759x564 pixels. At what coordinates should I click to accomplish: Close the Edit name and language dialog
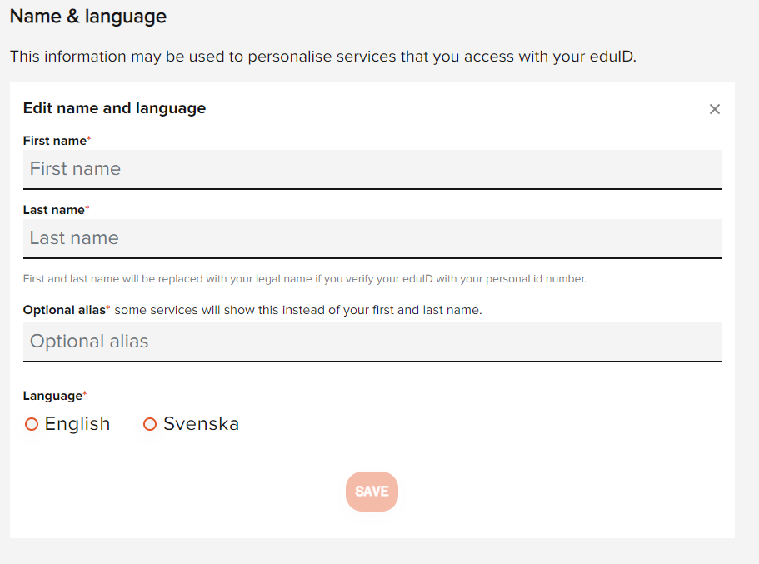point(714,109)
